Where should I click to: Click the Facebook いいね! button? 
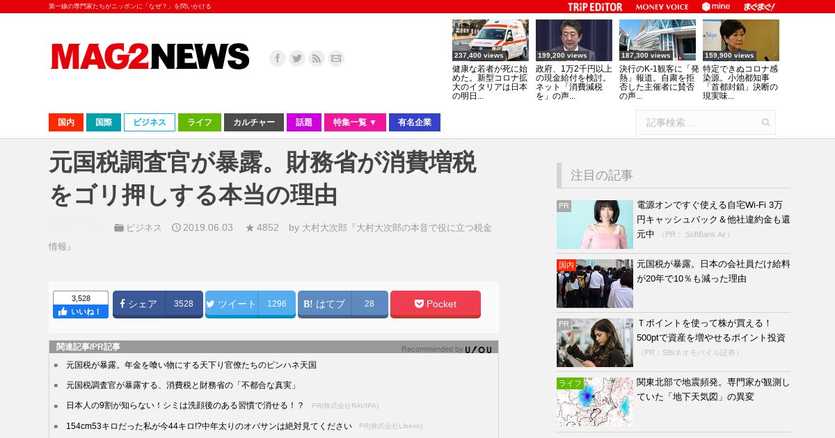pyautogui.click(x=81, y=311)
